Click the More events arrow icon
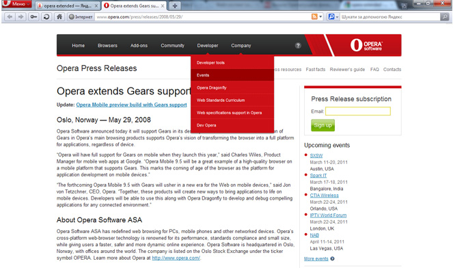453x268 pixels. [x=332, y=258]
